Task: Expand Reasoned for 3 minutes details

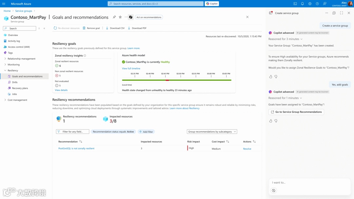Action: (301, 39)
